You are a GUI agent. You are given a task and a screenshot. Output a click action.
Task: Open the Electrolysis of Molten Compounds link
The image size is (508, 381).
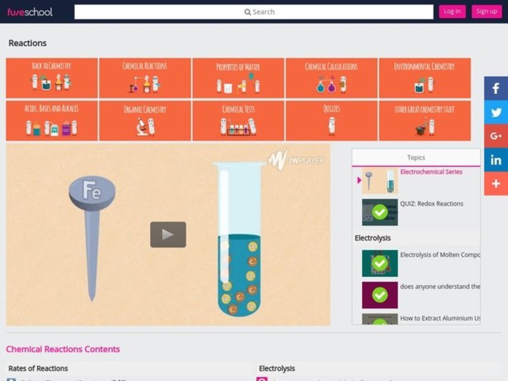pos(440,255)
